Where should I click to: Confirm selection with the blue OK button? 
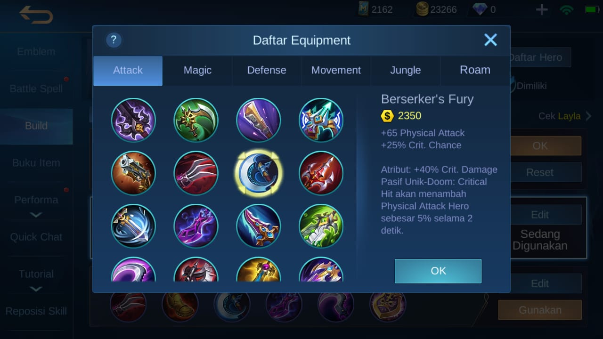tap(438, 271)
